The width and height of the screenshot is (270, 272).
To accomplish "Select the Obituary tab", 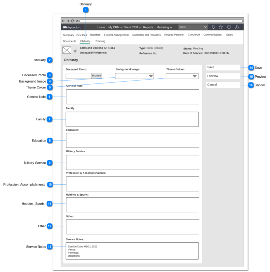I will tap(85, 41).
